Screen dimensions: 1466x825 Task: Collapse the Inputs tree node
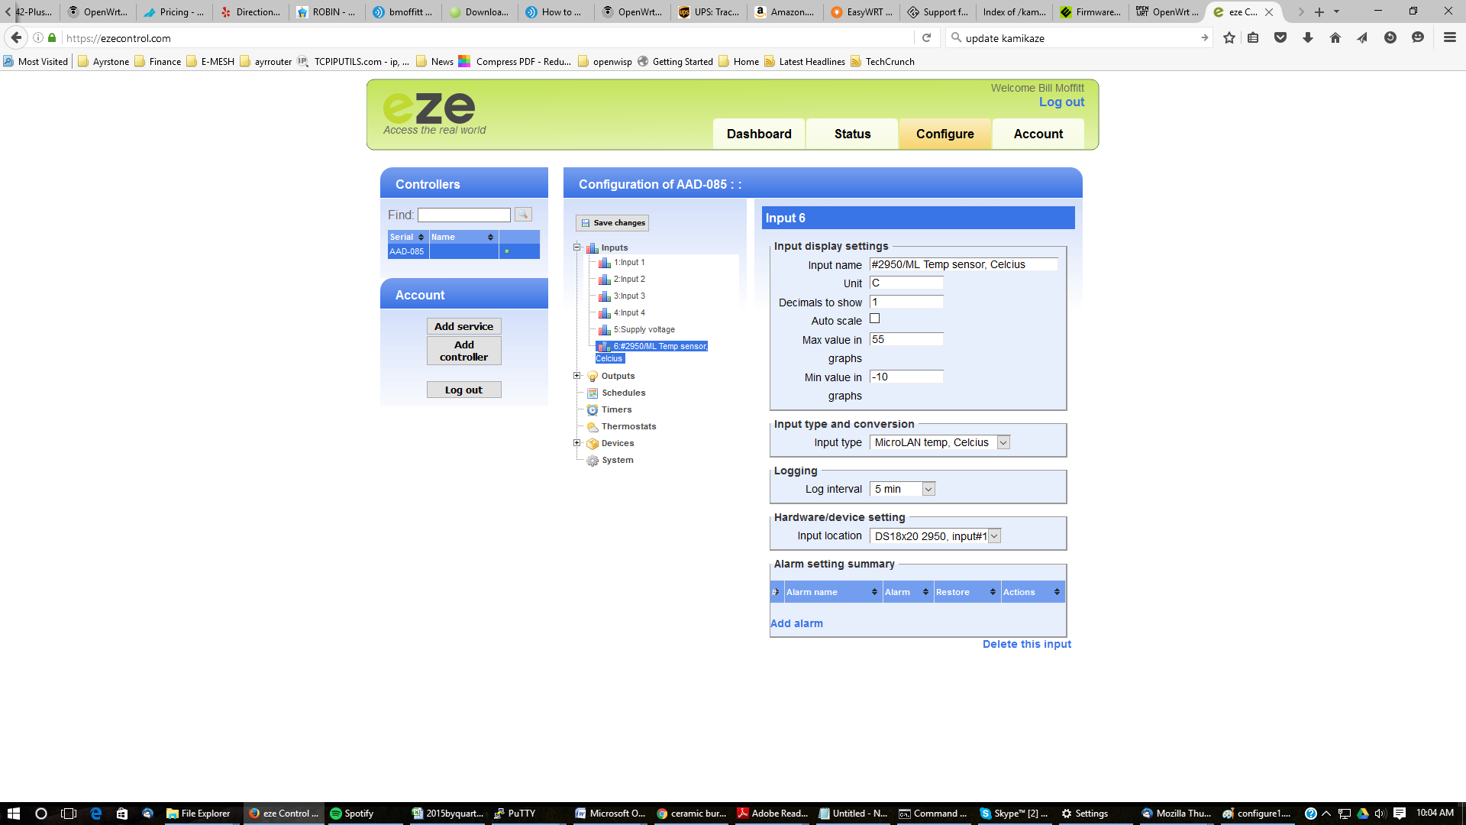577,247
